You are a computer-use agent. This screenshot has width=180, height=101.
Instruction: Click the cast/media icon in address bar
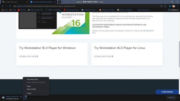click(x=161, y=6)
